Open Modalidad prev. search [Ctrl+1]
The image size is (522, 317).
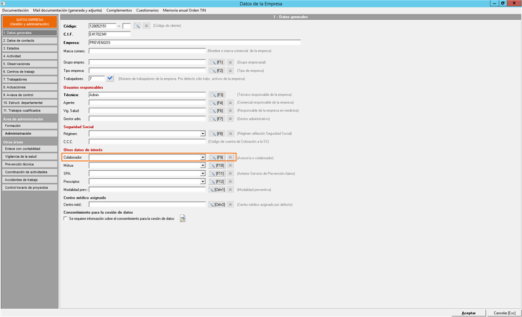click(217, 189)
